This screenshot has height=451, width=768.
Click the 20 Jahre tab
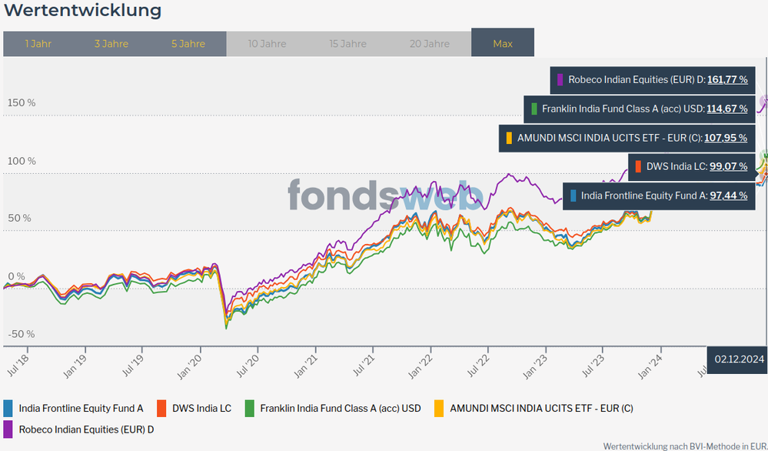[430, 44]
